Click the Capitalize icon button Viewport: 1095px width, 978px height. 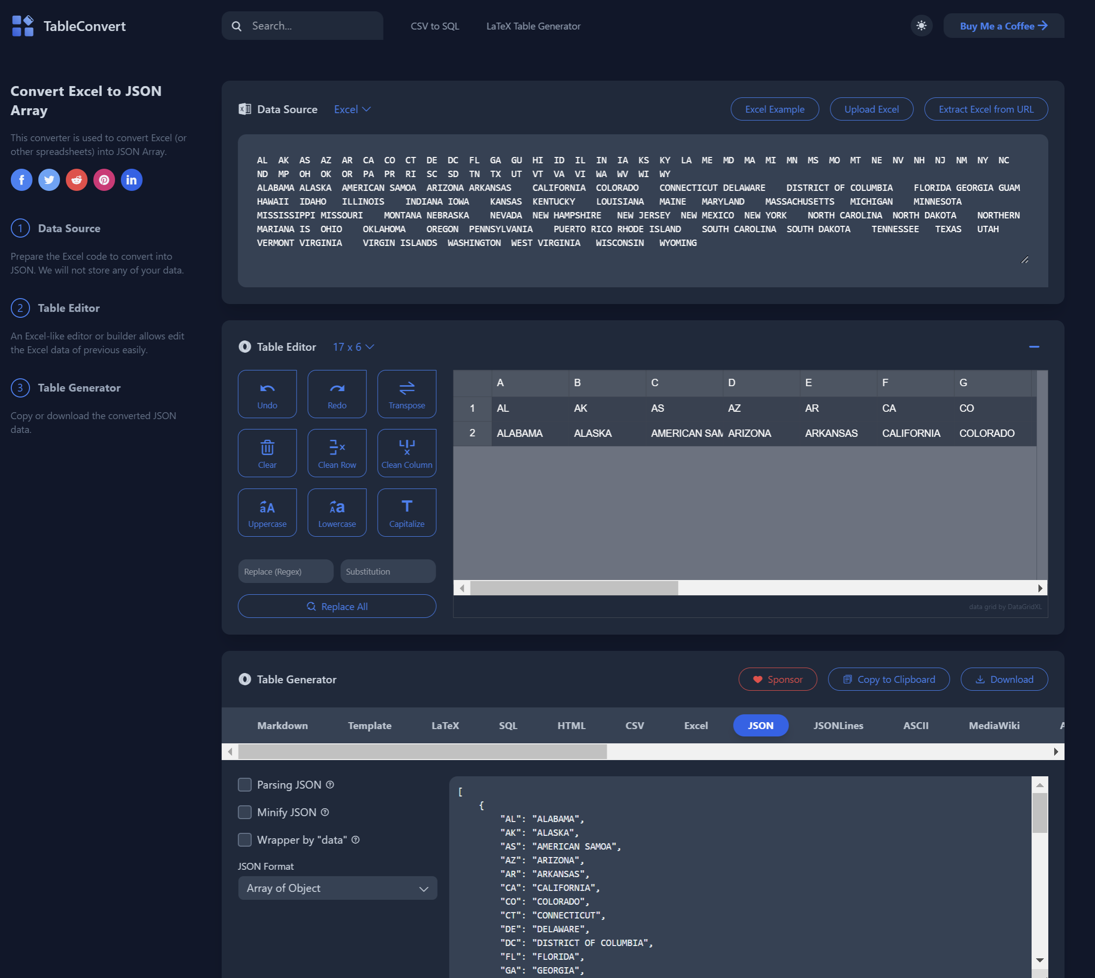click(407, 512)
